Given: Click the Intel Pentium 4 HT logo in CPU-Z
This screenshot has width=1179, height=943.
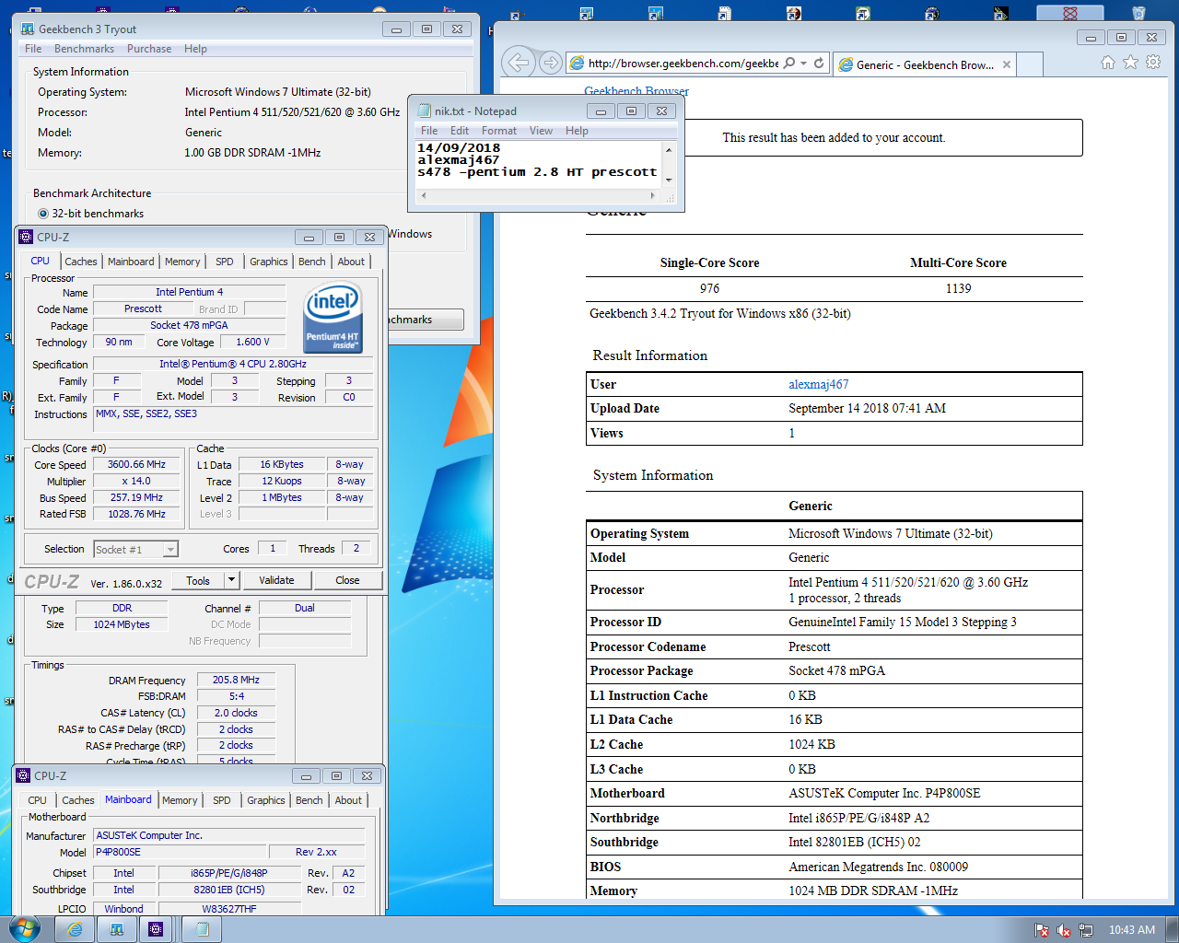Looking at the screenshot, I should pyautogui.click(x=333, y=317).
